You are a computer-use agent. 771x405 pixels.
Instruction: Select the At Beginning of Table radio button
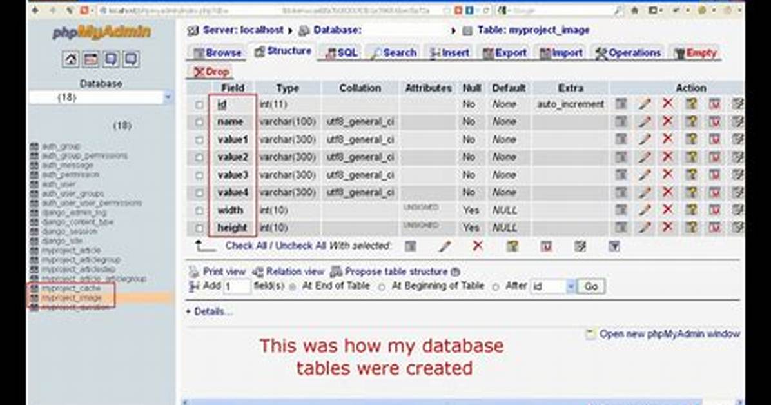click(x=382, y=286)
